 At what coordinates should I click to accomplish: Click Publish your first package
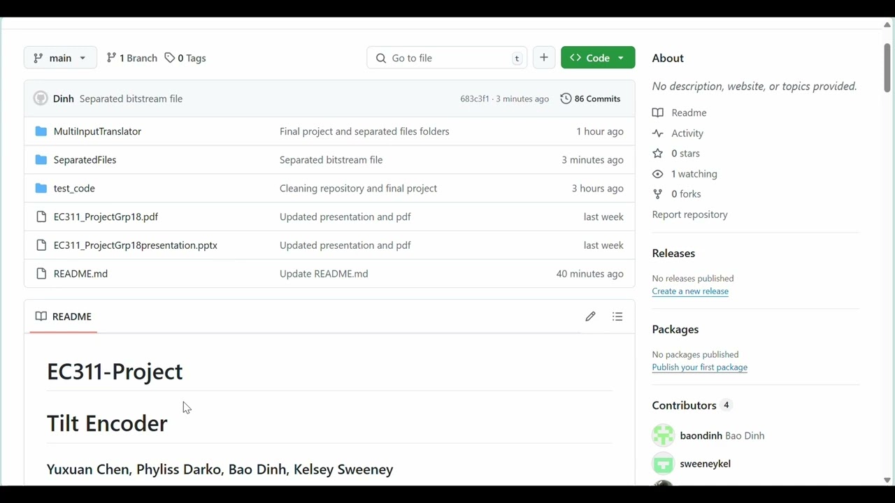[x=700, y=367]
